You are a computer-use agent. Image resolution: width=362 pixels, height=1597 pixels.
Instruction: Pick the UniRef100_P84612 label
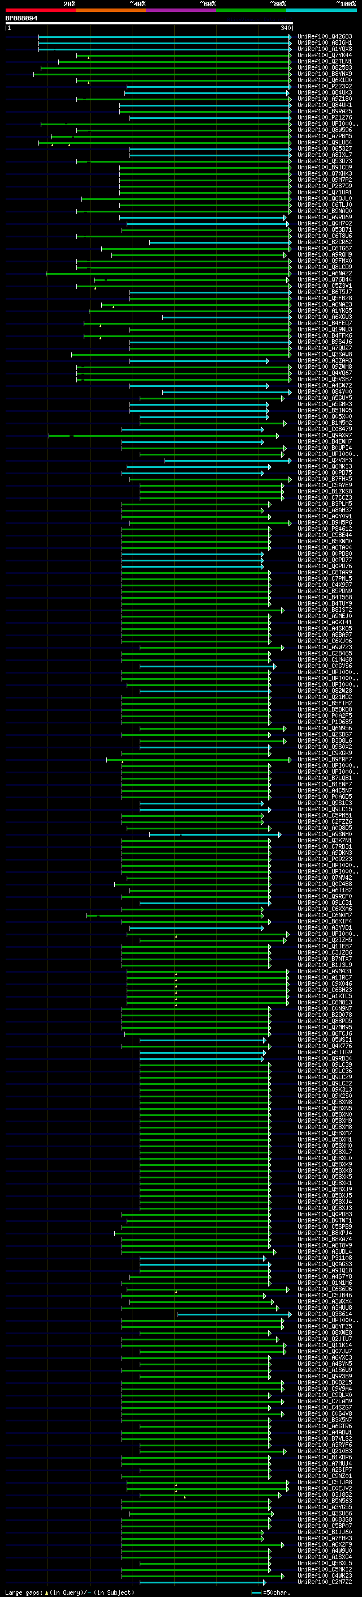(324, 529)
